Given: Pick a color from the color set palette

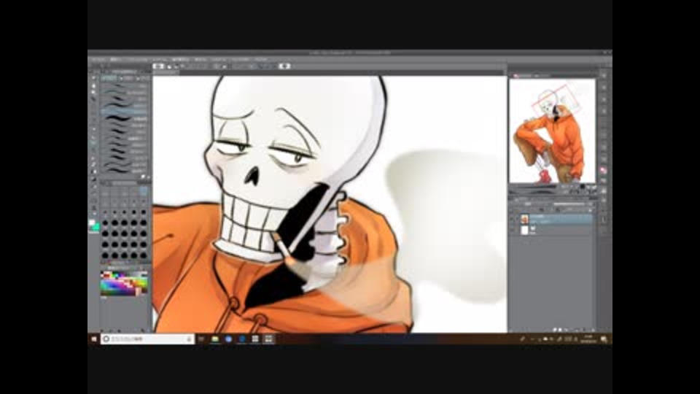Looking at the screenshot, I should pos(124,282).
